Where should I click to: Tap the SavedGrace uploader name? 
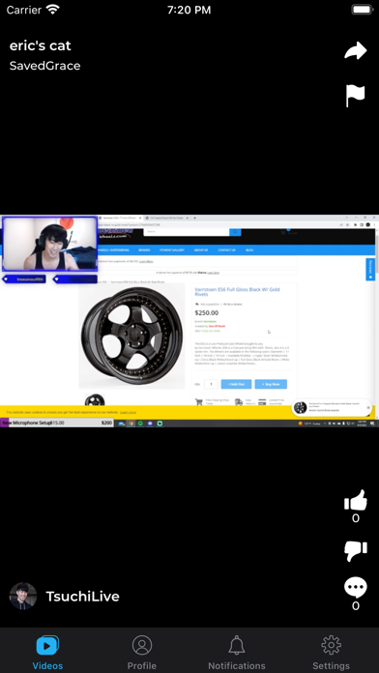(45, 66)
